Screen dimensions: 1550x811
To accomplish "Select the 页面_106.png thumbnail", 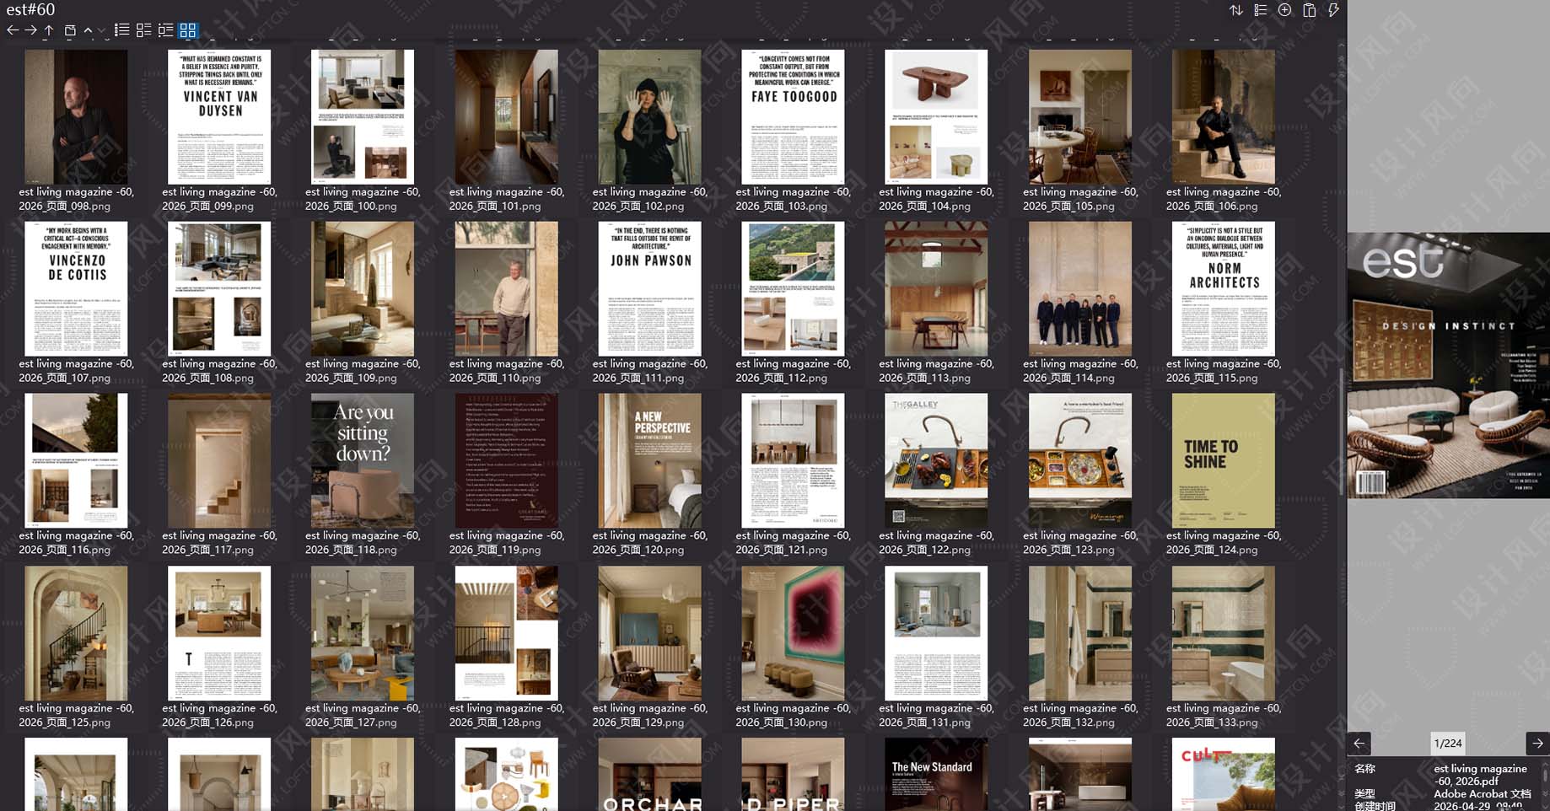I will pyautogui.click(x=1223, y=116).
